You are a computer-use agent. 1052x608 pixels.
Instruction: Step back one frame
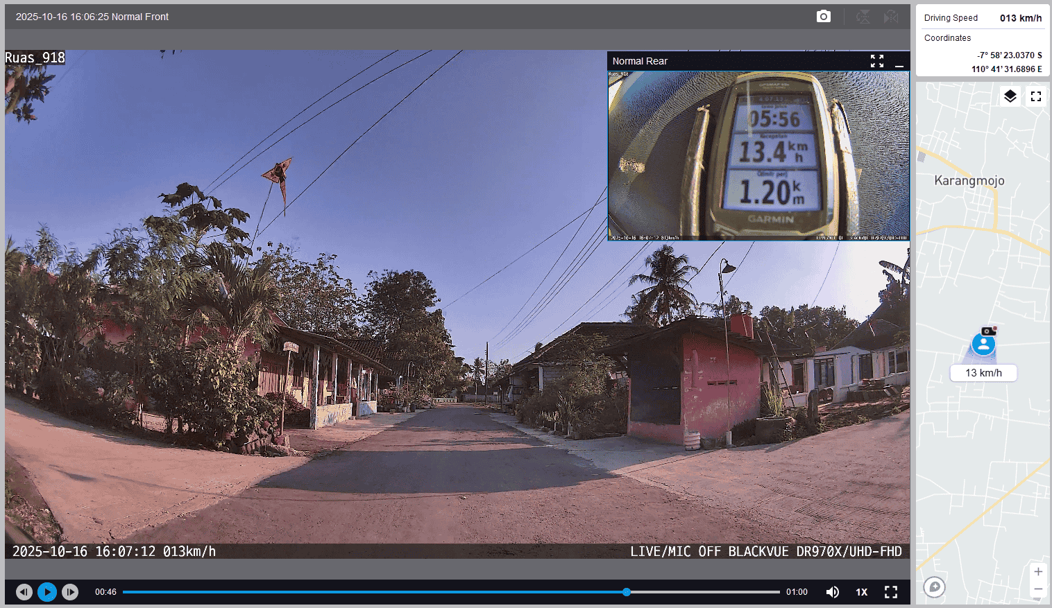pos(24,592)
